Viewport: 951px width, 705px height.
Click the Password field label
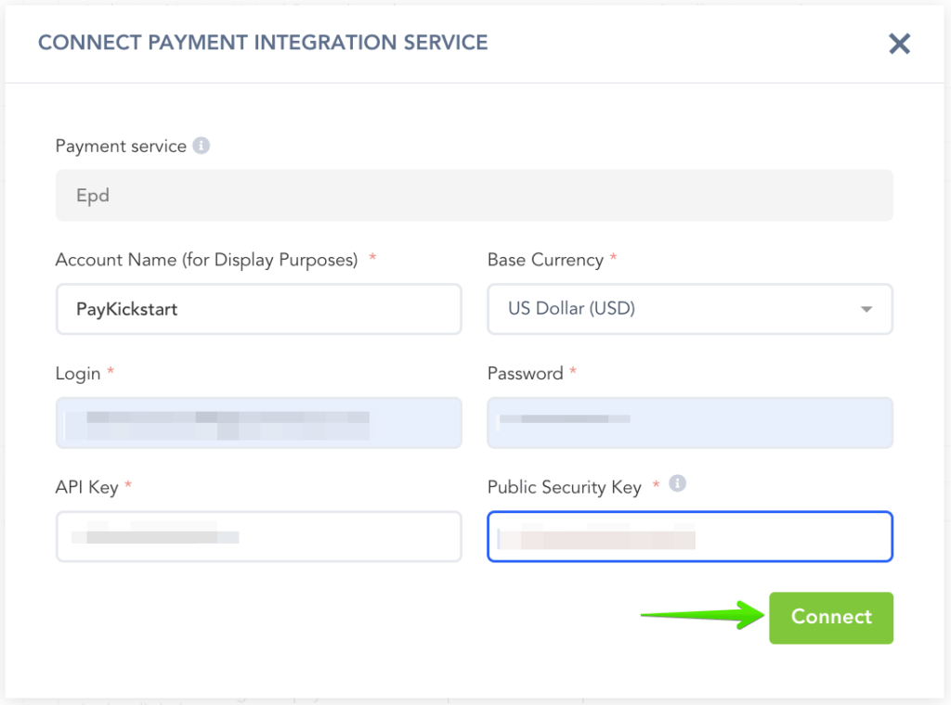tap(525, 373)
